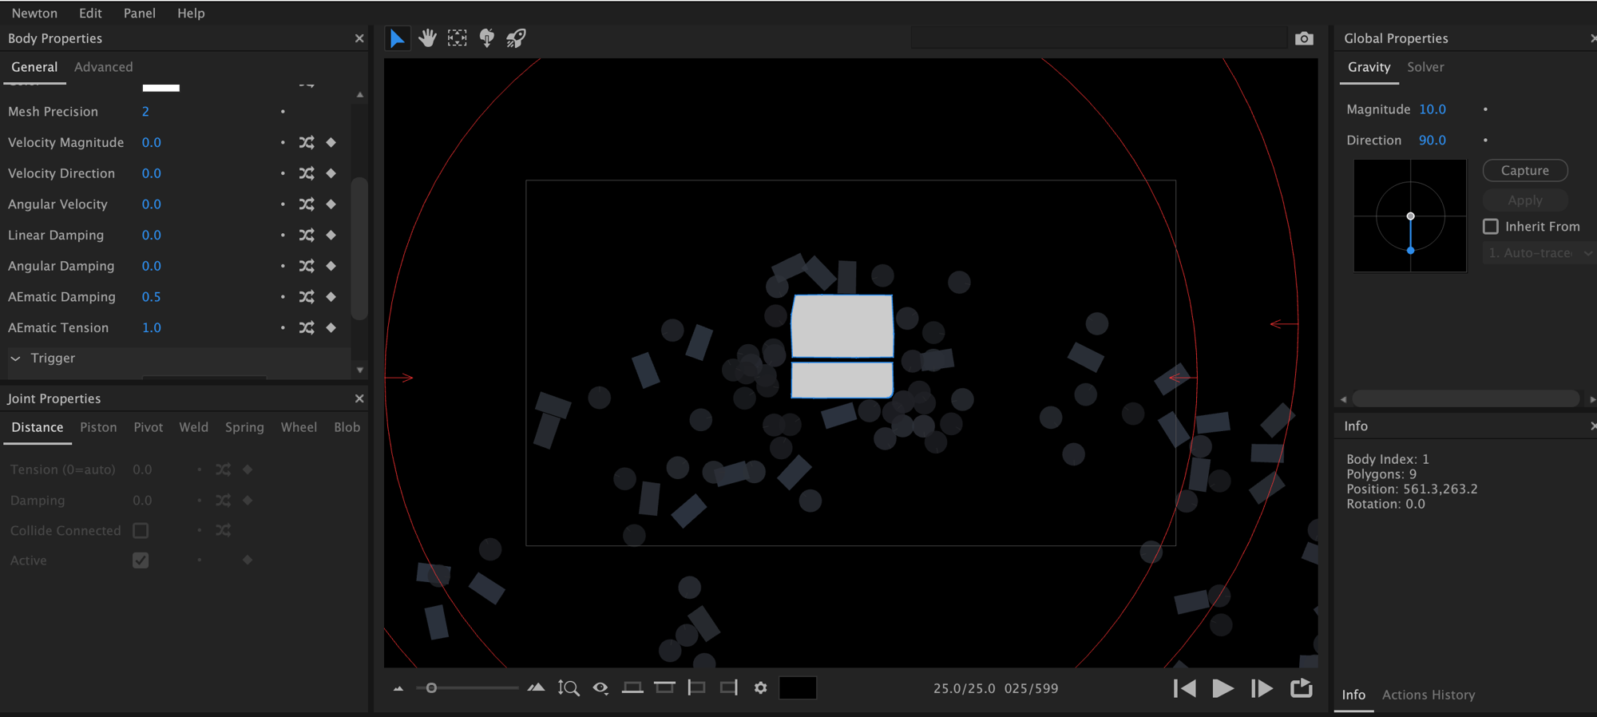The image size is (1597, 717).
Task: Toggle the top wall boundary icon
Action: (x=664, y=687)
